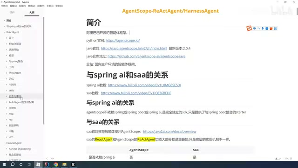This screenshot has width=298, height=168.
Task: Expand the 与spring ai和saa的关系 outline arrow
Action: pyautogui.click(x=4, y=26)
